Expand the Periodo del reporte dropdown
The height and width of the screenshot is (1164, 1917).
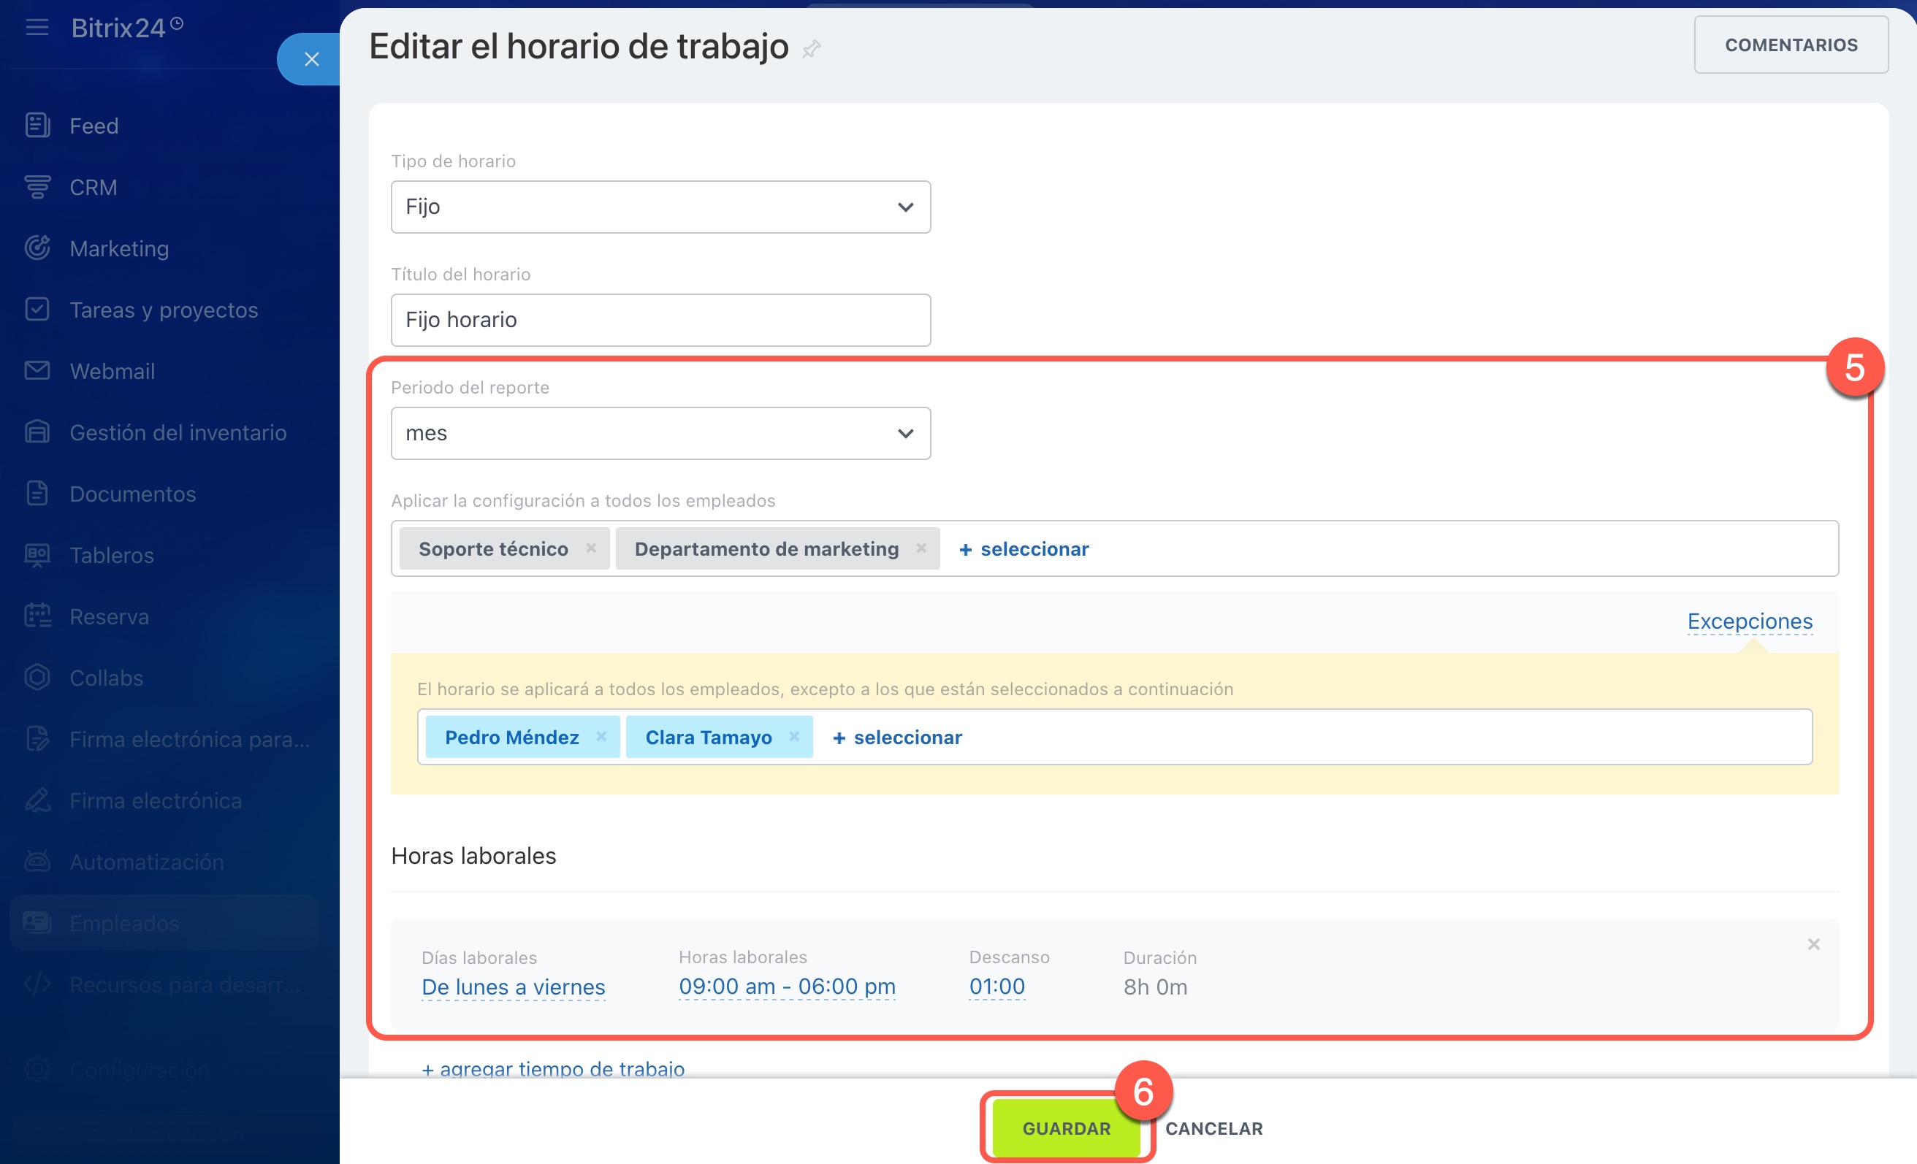tap(660, 433)
